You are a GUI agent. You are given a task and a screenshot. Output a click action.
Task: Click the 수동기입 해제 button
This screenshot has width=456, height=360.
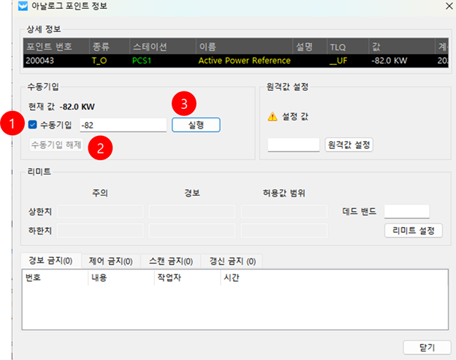pyautogui.click(x=56, y=144)
